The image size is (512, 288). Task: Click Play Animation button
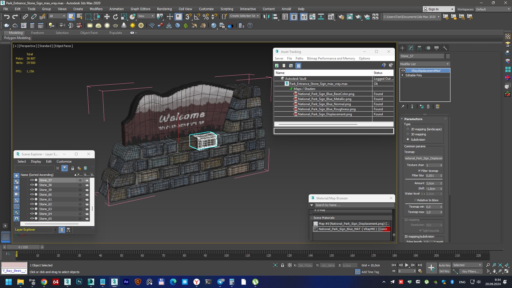click(x=407, y=265)
